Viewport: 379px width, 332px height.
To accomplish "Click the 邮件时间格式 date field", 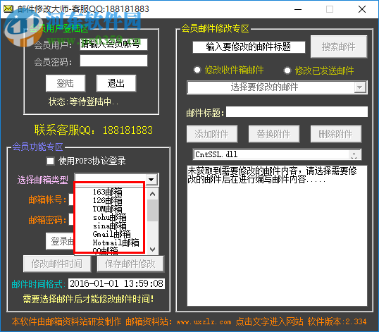I will click(116, 283).
